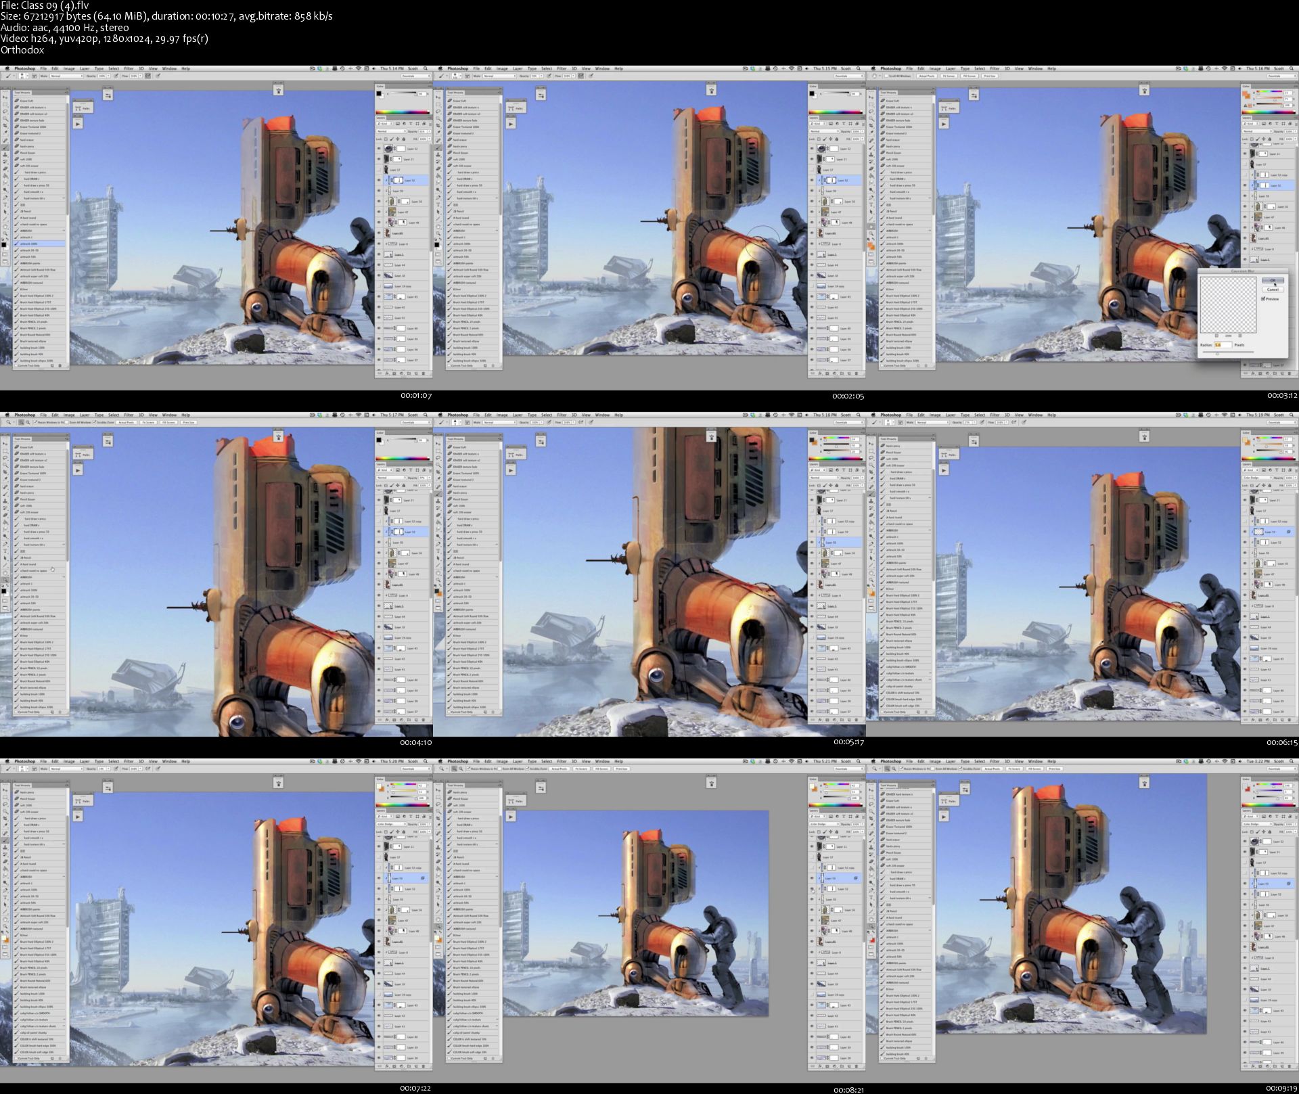Select the Crop tool in the 00:02:05 frame
This screenshot has width=1299, height=1094.
[x=438, y=125]
